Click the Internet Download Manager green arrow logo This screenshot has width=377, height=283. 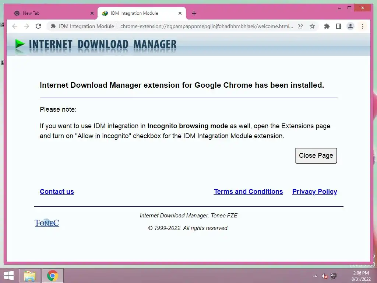click(20, 45)
